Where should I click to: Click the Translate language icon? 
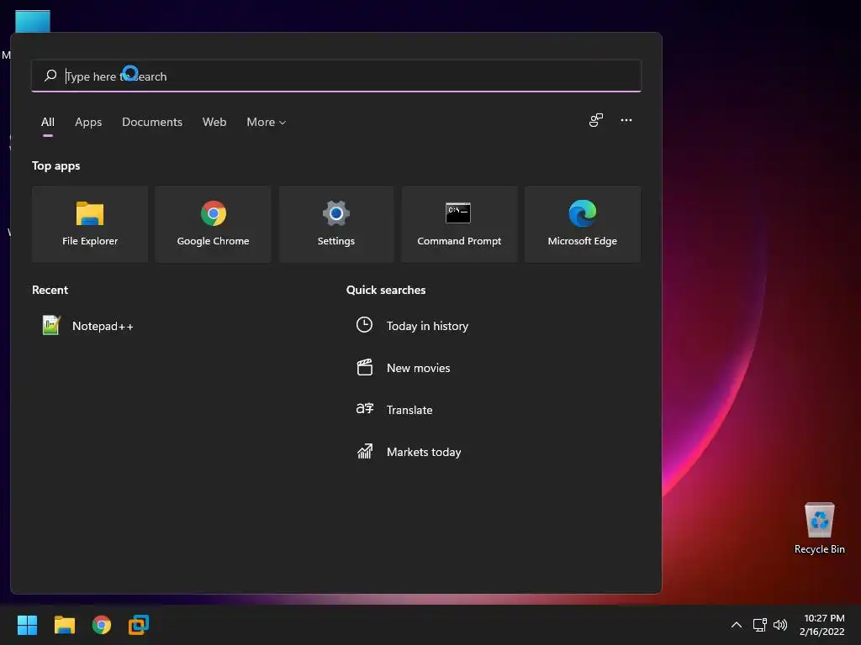click(365, 409)
